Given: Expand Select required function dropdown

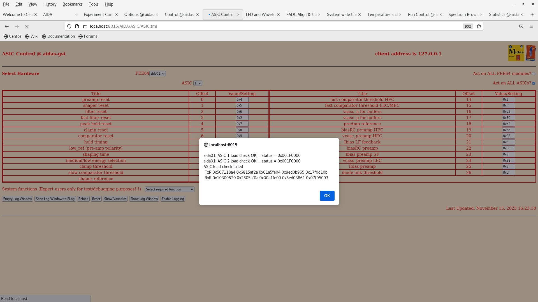Looking at the screenshot, I should [x=170, y=189].
